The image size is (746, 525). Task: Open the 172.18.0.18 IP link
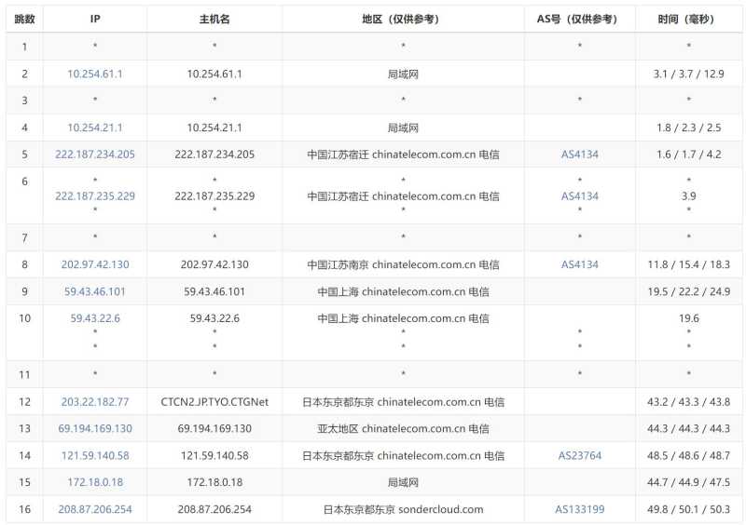pyautogui.click(x=95, y=482)
